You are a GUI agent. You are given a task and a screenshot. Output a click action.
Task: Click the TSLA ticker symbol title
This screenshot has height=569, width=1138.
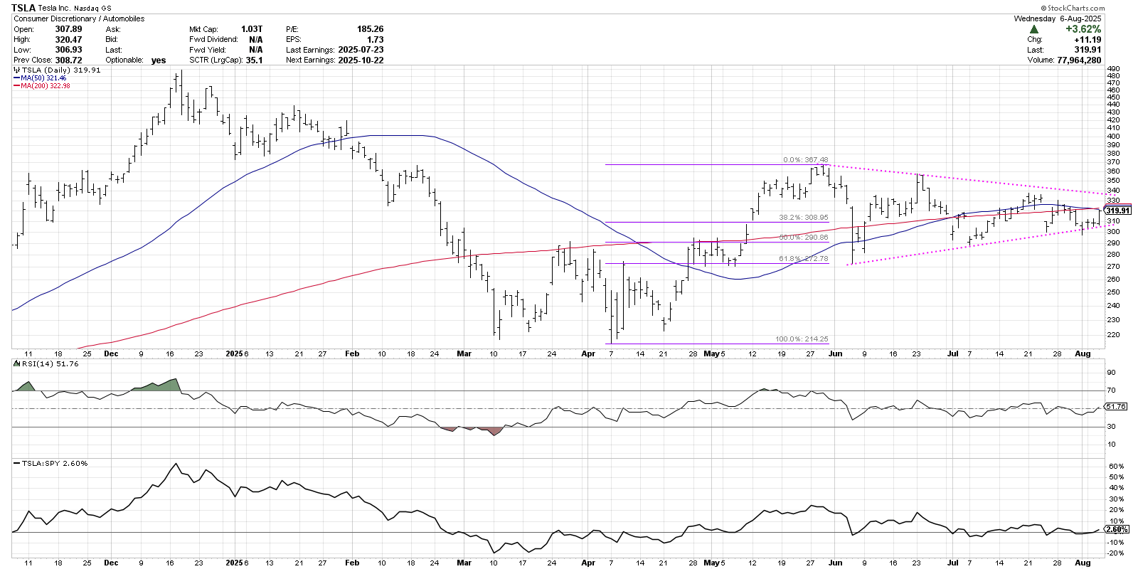click(x=23, y=8)
